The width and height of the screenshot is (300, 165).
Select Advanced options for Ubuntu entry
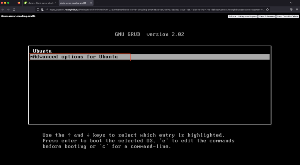point(150,57)
